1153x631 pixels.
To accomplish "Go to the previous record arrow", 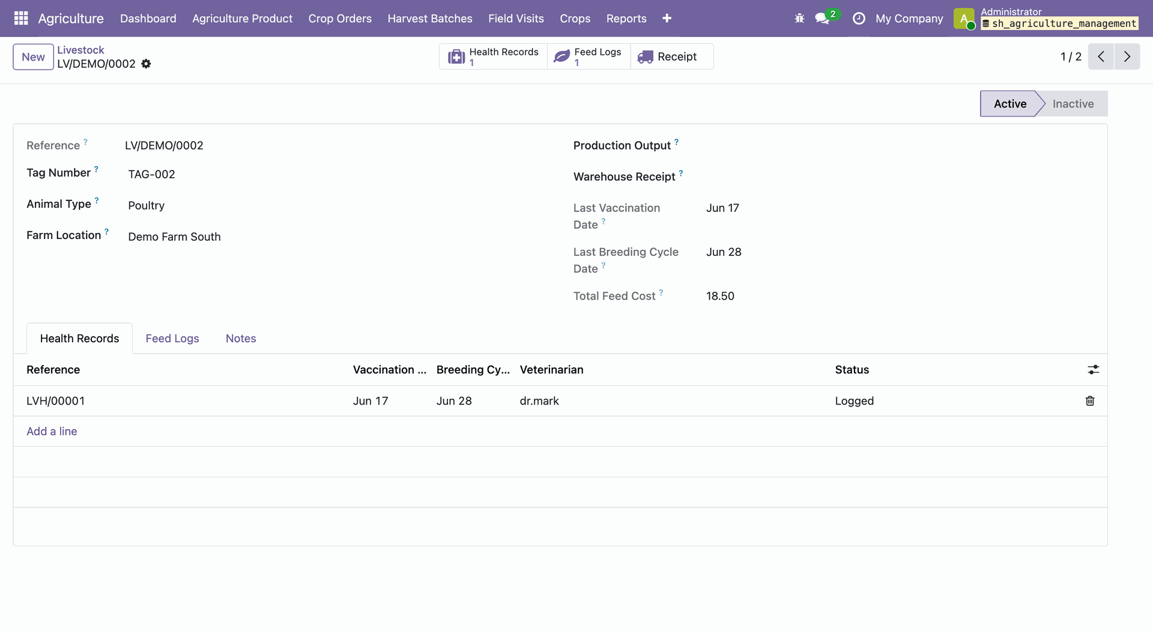I will (1101, 56).
